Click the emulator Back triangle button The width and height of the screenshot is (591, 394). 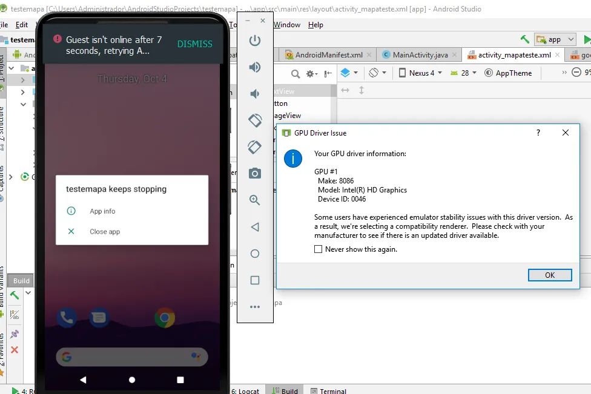(x=255, y=227)
